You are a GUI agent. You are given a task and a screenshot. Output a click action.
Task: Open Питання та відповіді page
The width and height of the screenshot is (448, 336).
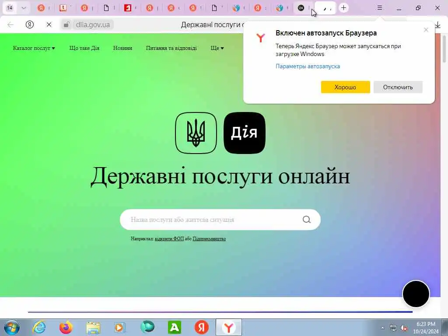click(x=171, y=48)
